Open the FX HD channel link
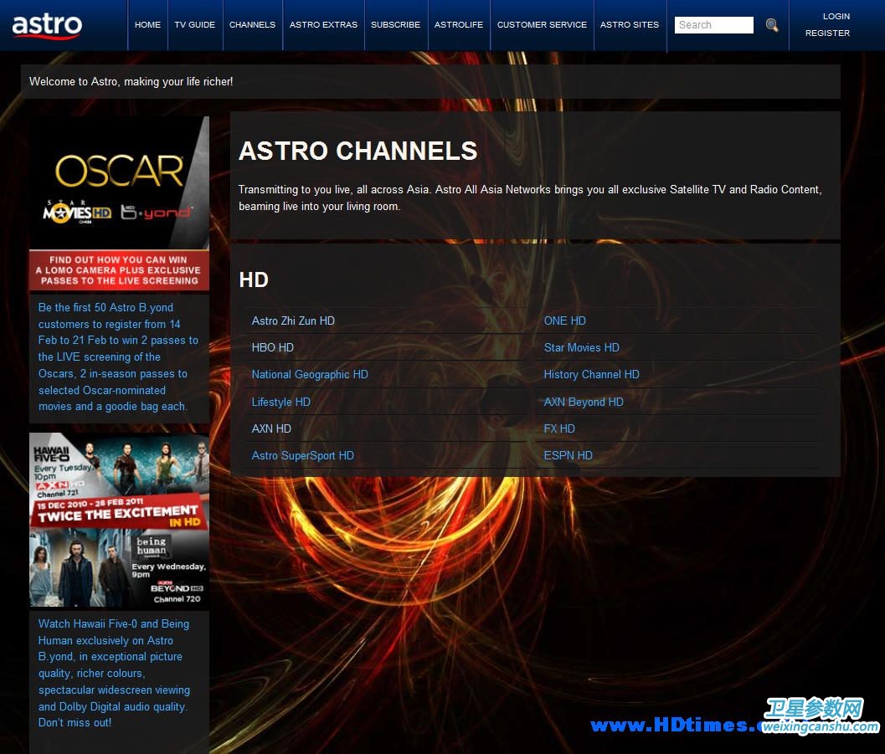Image resolution: width=885 pixels, height=754 pixels. tap(559, 428)
